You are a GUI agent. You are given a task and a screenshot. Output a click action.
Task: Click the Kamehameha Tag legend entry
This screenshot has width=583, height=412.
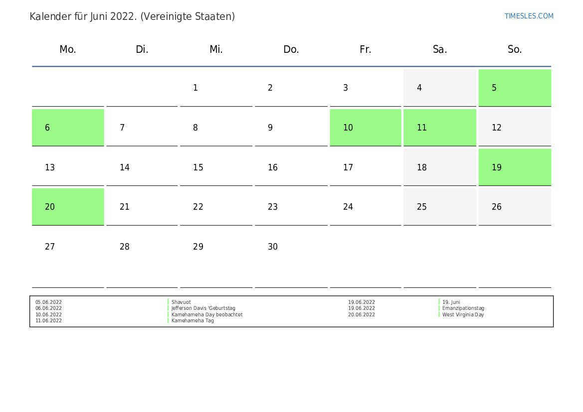click(x=193, y=321)
